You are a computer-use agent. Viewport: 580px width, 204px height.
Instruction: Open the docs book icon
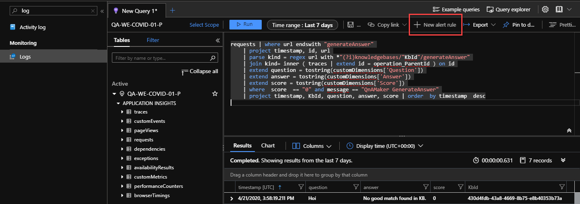tap(559, 9)
